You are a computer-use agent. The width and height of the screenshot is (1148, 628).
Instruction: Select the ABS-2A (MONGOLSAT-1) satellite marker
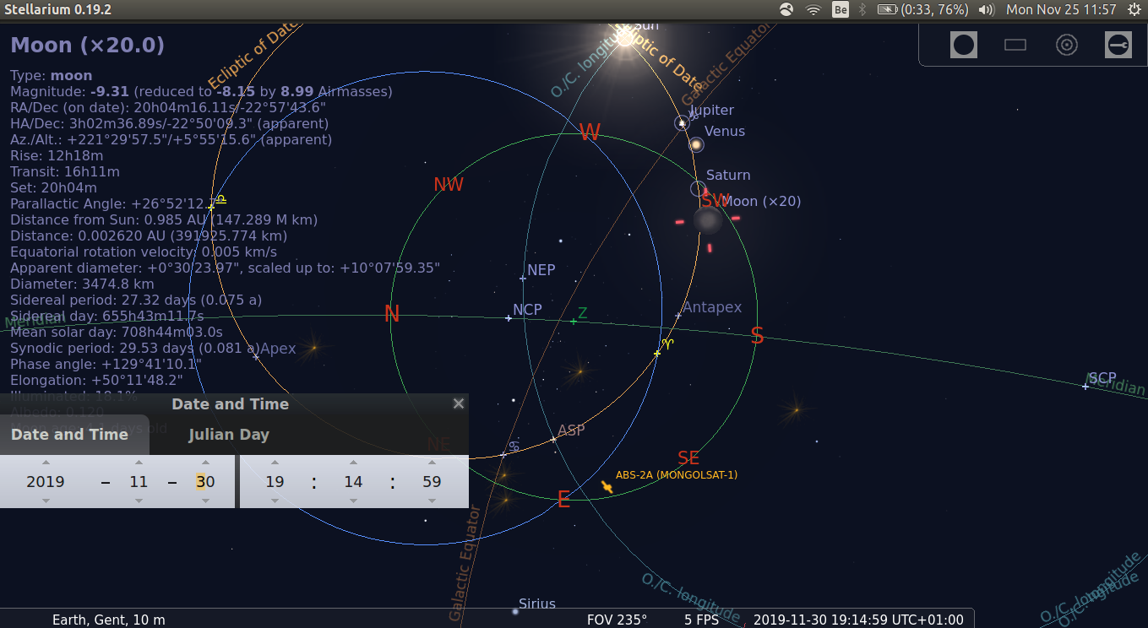point(607,487)
